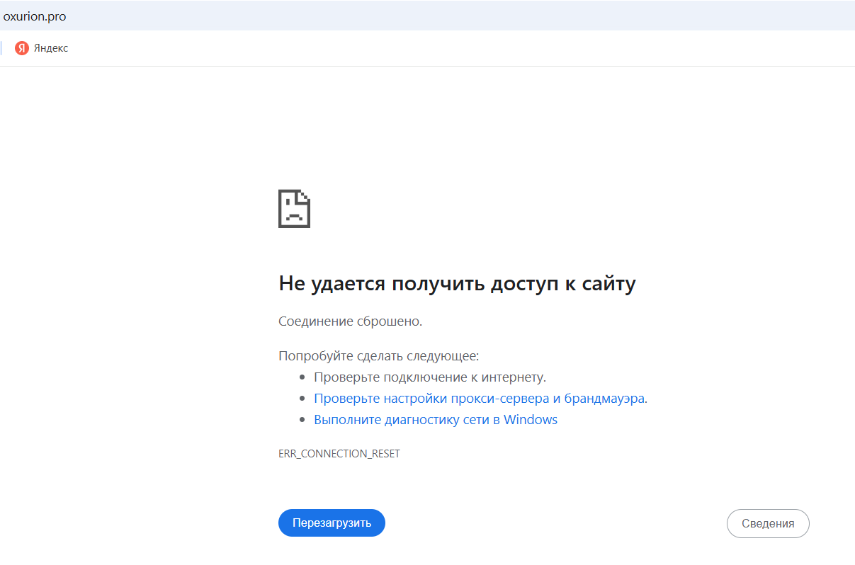The height and width of the screenshot is (565, 855).
Task: Click the folded page corner in the error icon
Action: pos(304,197)
